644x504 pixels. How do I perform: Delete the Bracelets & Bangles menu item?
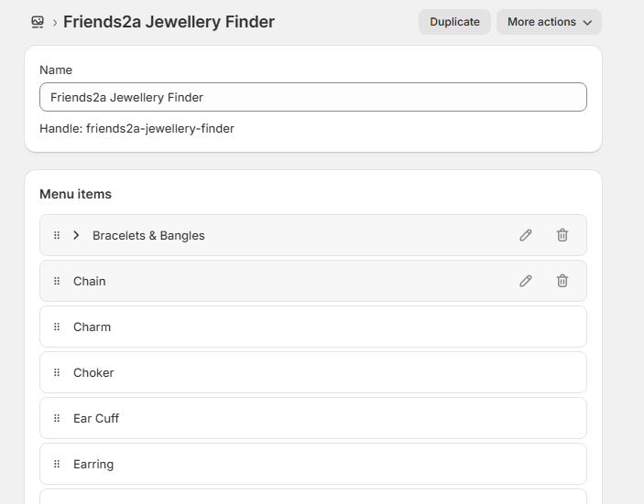tap(562, 235)
